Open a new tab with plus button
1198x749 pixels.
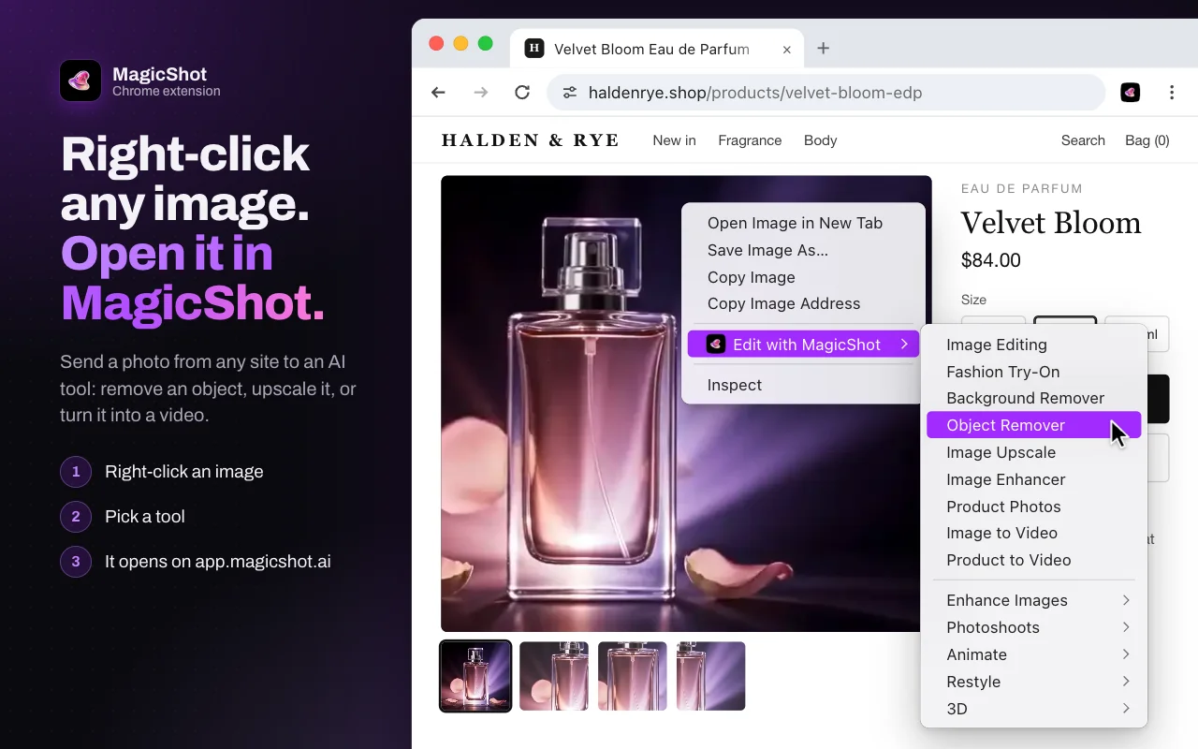coord(824,49)
